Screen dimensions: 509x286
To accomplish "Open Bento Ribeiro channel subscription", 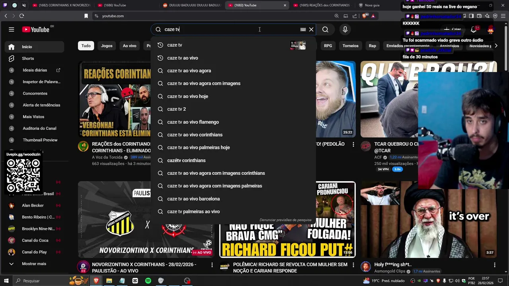I will coord(35,217).
